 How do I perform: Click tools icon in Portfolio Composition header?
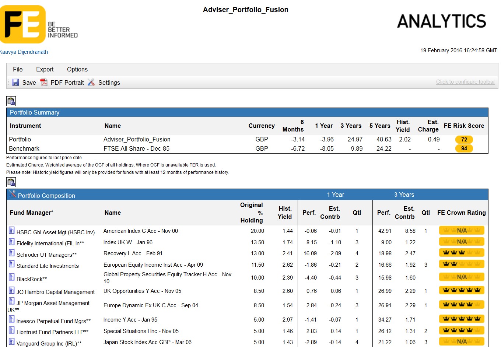pos(13,194)
